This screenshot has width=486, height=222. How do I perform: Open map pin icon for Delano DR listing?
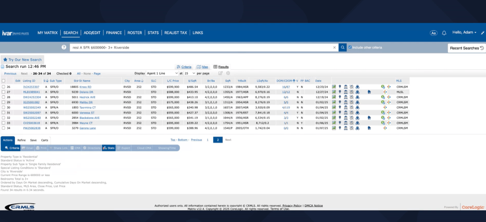click(x=340, y=92)
